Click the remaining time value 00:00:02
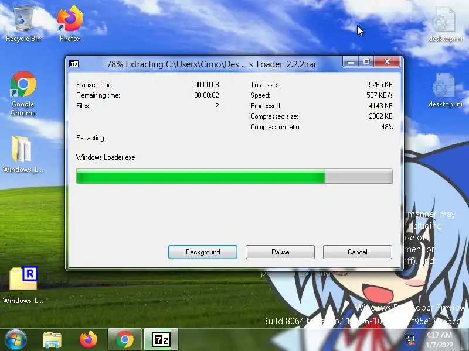This screenshot has height=351, width=469. pos(206,95)
